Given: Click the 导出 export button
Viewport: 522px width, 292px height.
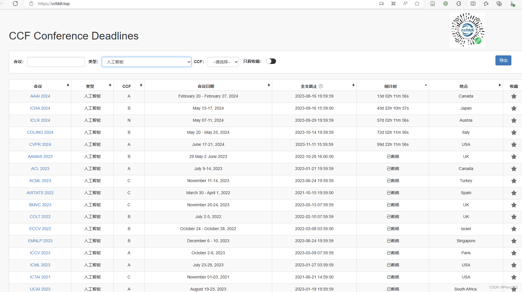Looking at the screenshot, I should (503, 60).
